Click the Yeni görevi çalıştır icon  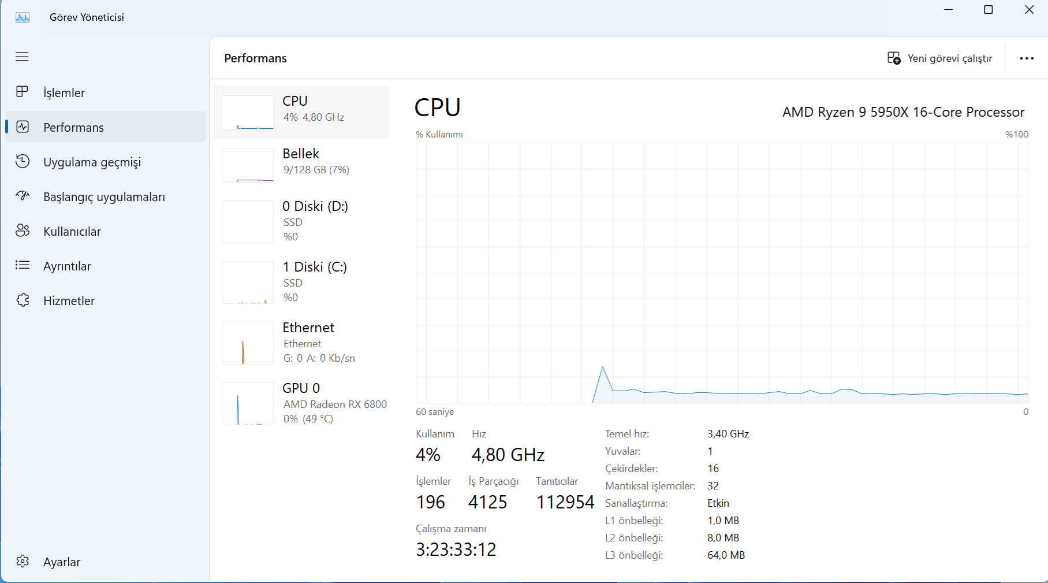tap(894, 58)
